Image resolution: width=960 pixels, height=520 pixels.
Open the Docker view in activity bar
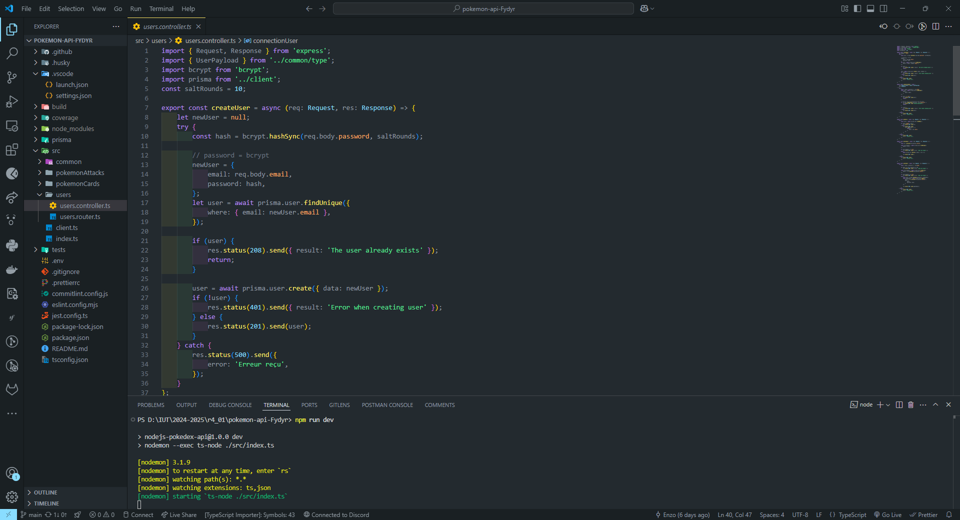coord(12,270)
